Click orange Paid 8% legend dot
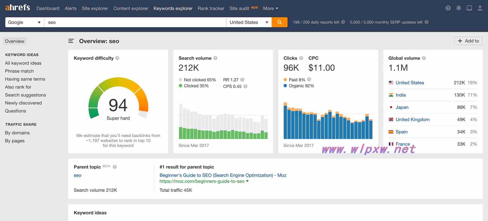The height and width of the screenshot is (221, 488). (285, 80)
